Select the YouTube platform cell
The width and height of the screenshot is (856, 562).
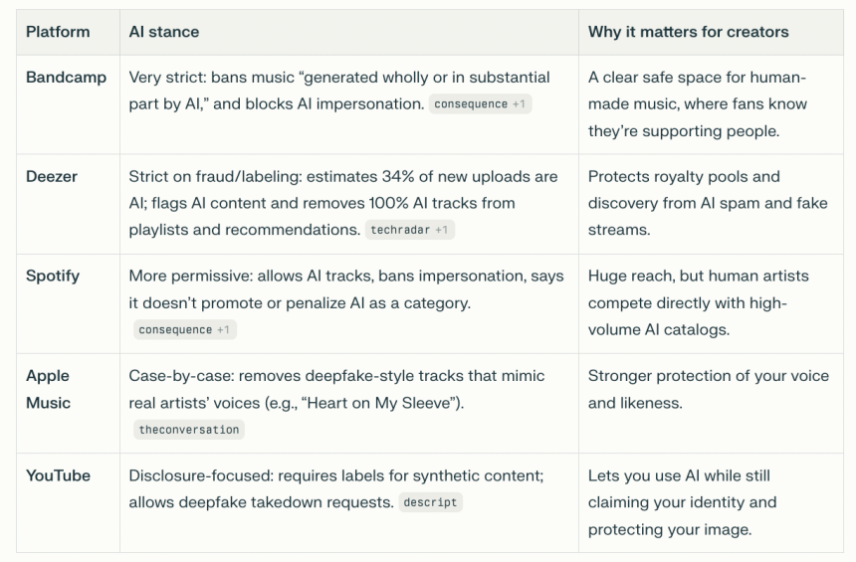point(58,475)
